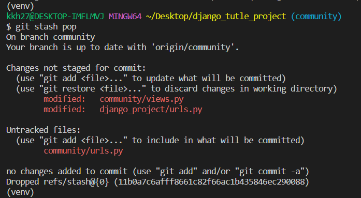Click the bottom (venv) prompt indicator
Screen dimensions: 361x198
click(20, 192)
